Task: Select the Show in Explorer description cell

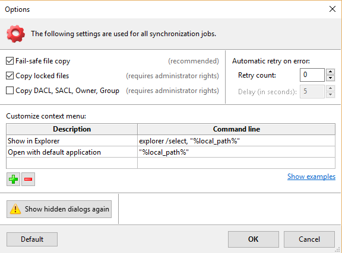Action: click(x=72, y=141)
